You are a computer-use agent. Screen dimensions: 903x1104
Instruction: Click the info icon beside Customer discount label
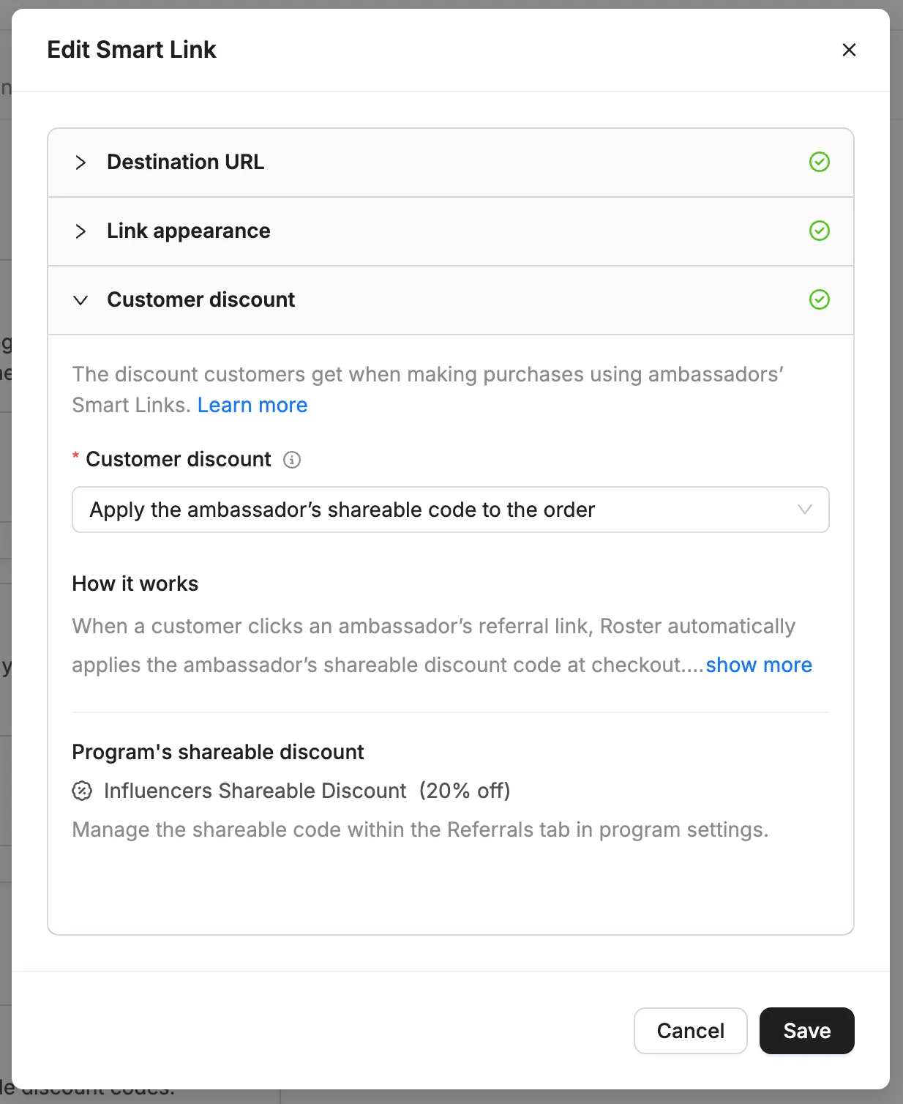292,460
